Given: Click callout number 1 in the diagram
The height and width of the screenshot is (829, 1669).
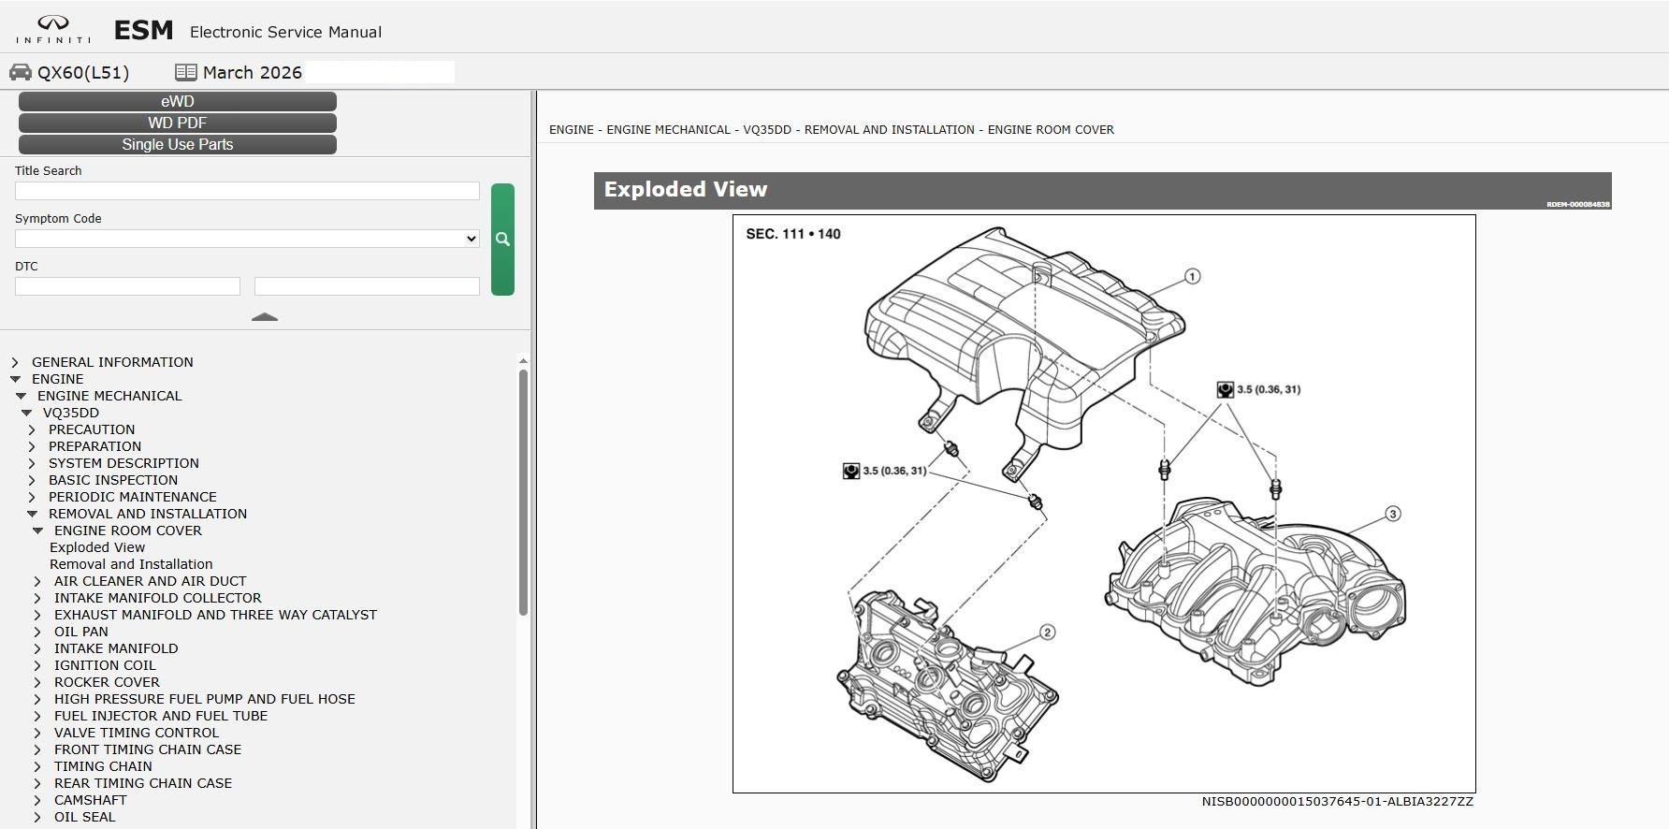Looking at the screenshot, I should click(x=1192, y=276).
